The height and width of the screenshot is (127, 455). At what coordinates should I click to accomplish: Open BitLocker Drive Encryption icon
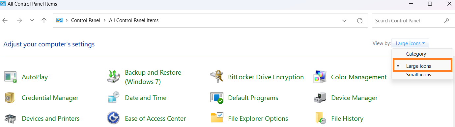click(x=217, y=77)
